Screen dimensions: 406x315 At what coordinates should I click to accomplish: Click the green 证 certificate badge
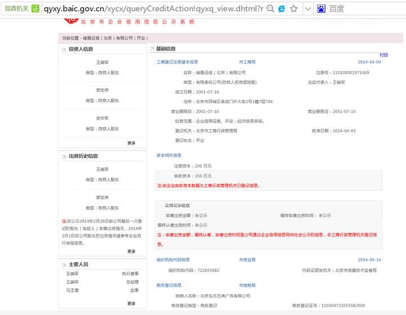(35, 9)
